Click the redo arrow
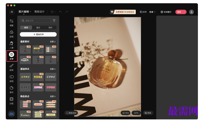Screen dimensions: 204x121 pos(67,12)
